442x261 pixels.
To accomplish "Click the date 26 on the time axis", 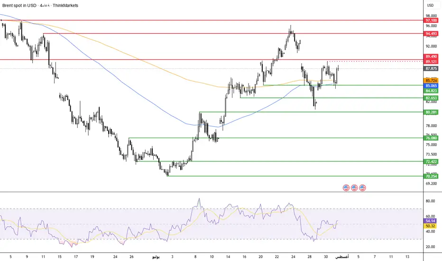I will [x=131, y=257].
